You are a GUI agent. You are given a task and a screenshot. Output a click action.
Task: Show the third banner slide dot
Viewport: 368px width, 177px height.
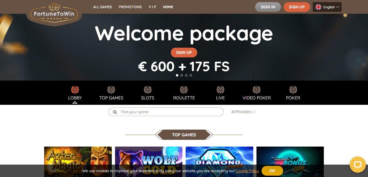(x=186, y=75)
